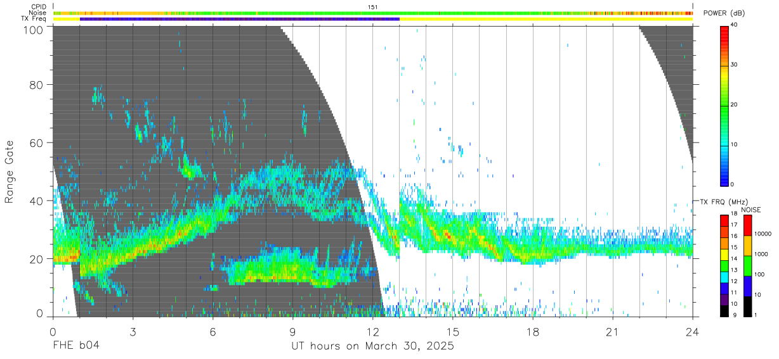Pick the black 9 MHz swatch in TX FRQ legend
The width and height of the screenshot is (779, 359).
pos(724,312)
